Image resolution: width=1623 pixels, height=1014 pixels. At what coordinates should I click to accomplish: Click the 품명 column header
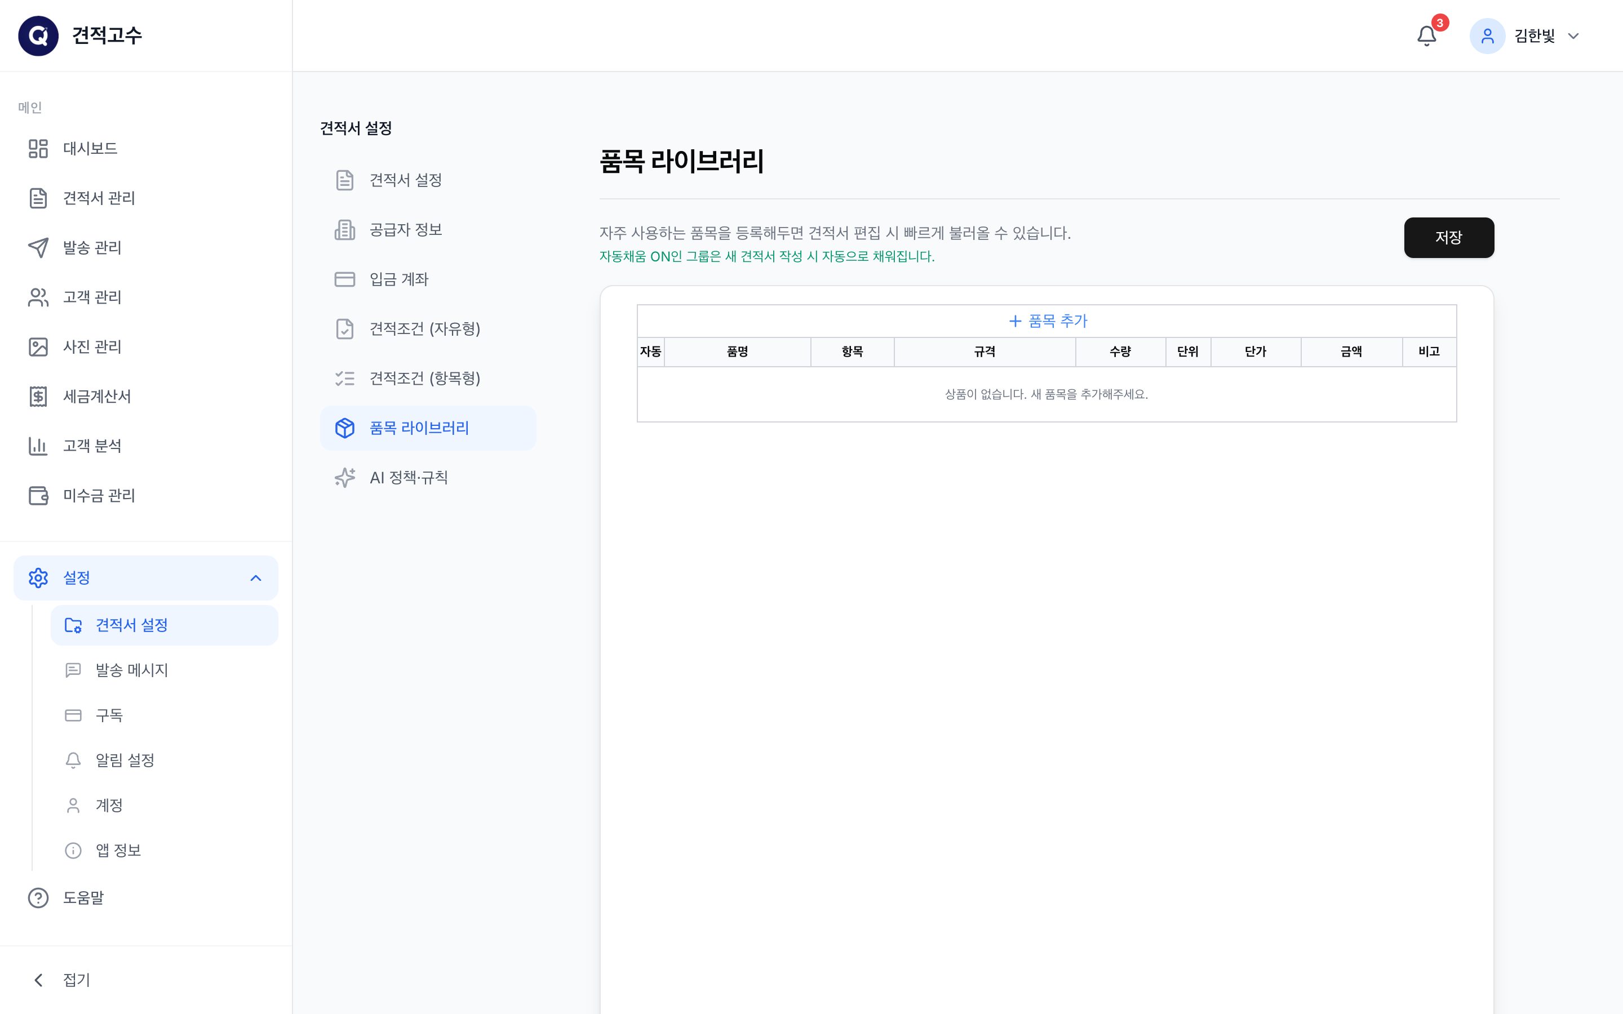point(737,352)
